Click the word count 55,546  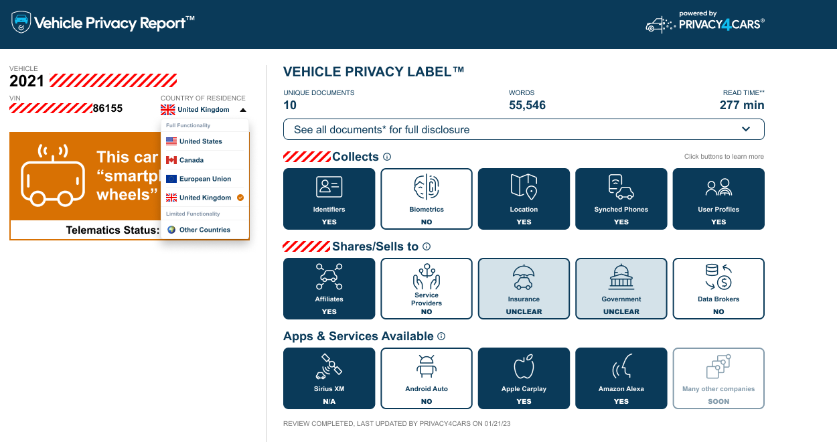point(527,105)
